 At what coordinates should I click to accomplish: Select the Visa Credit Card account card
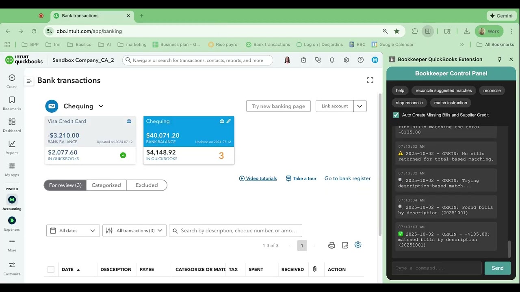pos(90,140)
